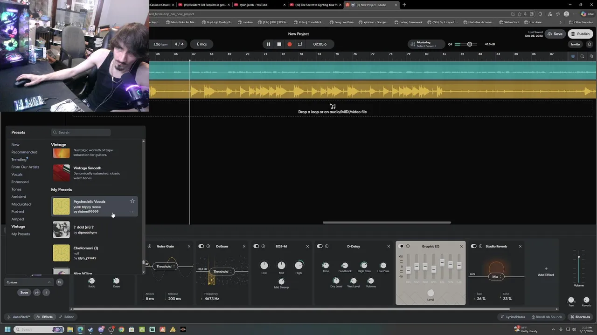Click Add Effect in the effects chain
Image resolution: width=597 pixels, height=335 pixels.
coord(546,272)
